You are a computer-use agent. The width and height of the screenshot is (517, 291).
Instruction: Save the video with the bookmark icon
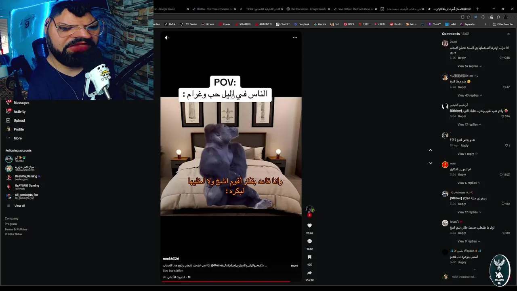click(309, 257)
